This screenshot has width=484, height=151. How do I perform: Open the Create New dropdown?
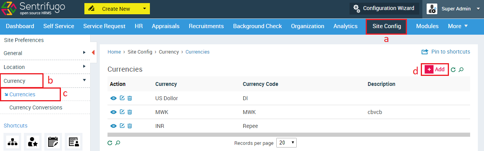tap(117, 8)
